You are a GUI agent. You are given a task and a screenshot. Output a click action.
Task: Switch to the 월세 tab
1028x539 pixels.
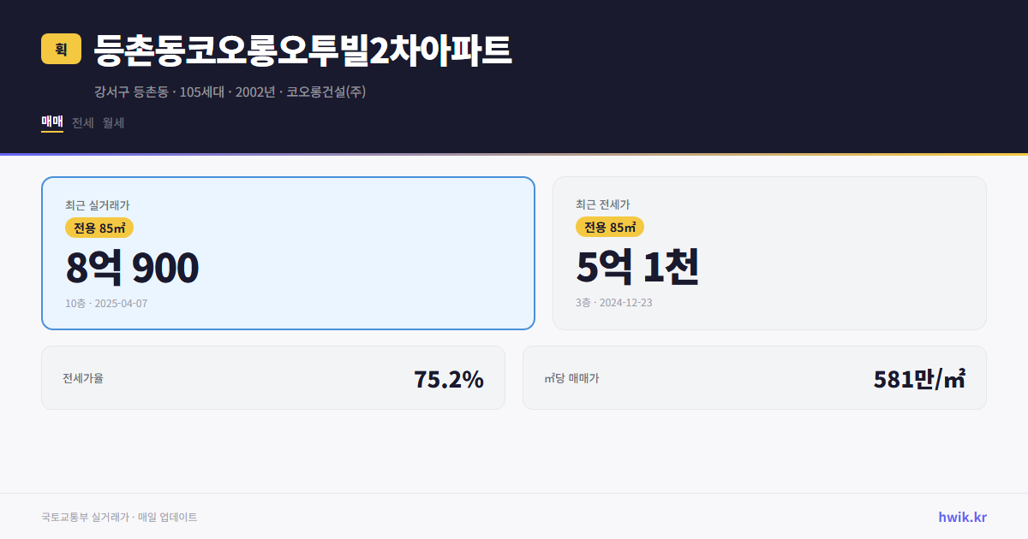[112, 122]
